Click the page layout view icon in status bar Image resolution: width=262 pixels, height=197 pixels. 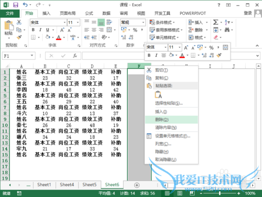click(x=180, y=193)
